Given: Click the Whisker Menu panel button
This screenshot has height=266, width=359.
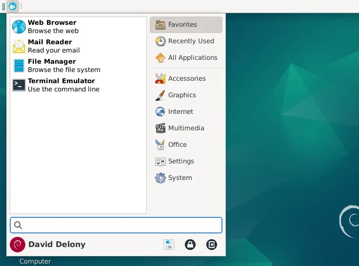Looking at the screenshot, I should point(13,6).
